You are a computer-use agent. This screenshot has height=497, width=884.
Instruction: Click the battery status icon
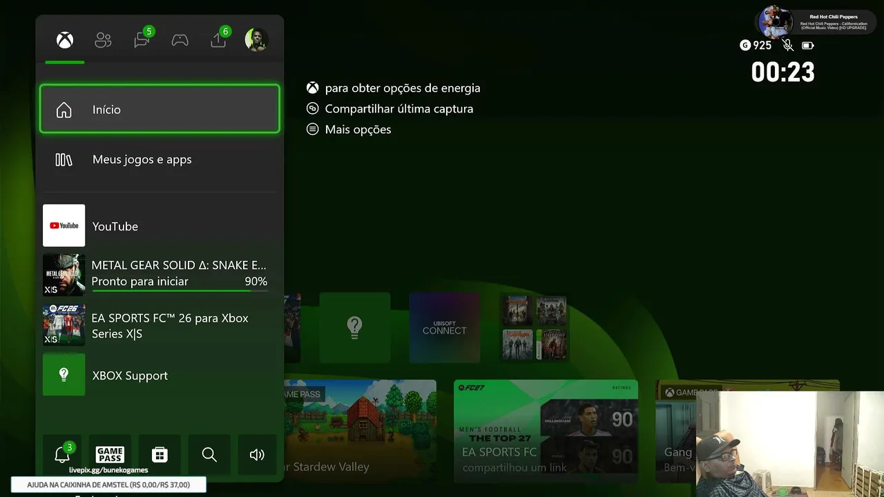(x=807, y=46)
